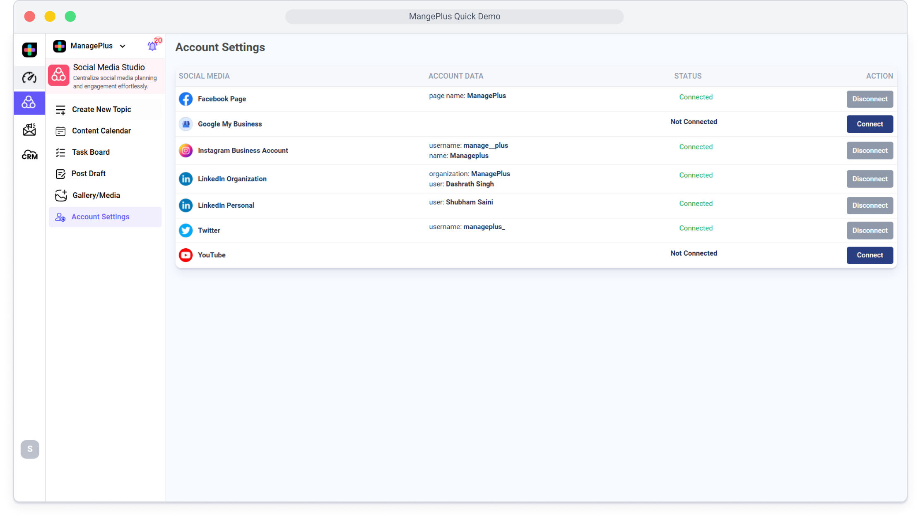The height and width of the screenshot is (518, 920).
Task: Open the CRM module icon
Action: (x=29, y=155)
